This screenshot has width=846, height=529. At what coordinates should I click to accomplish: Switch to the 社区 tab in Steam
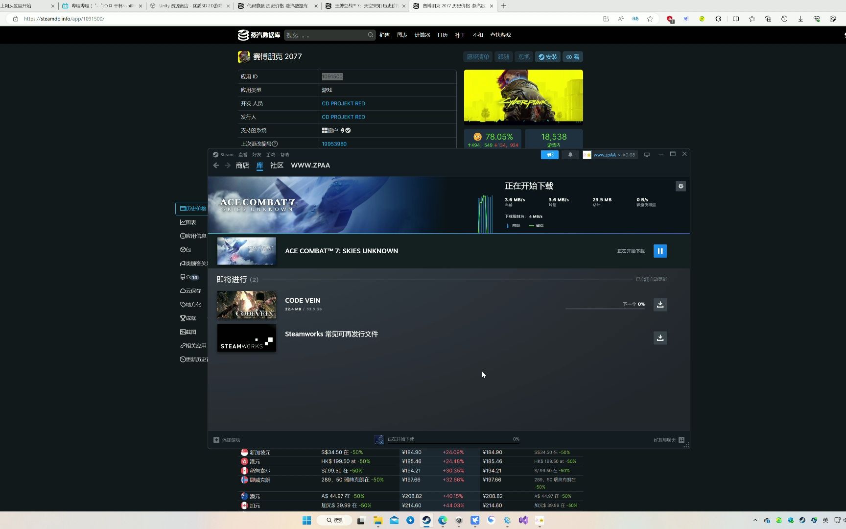277,166
